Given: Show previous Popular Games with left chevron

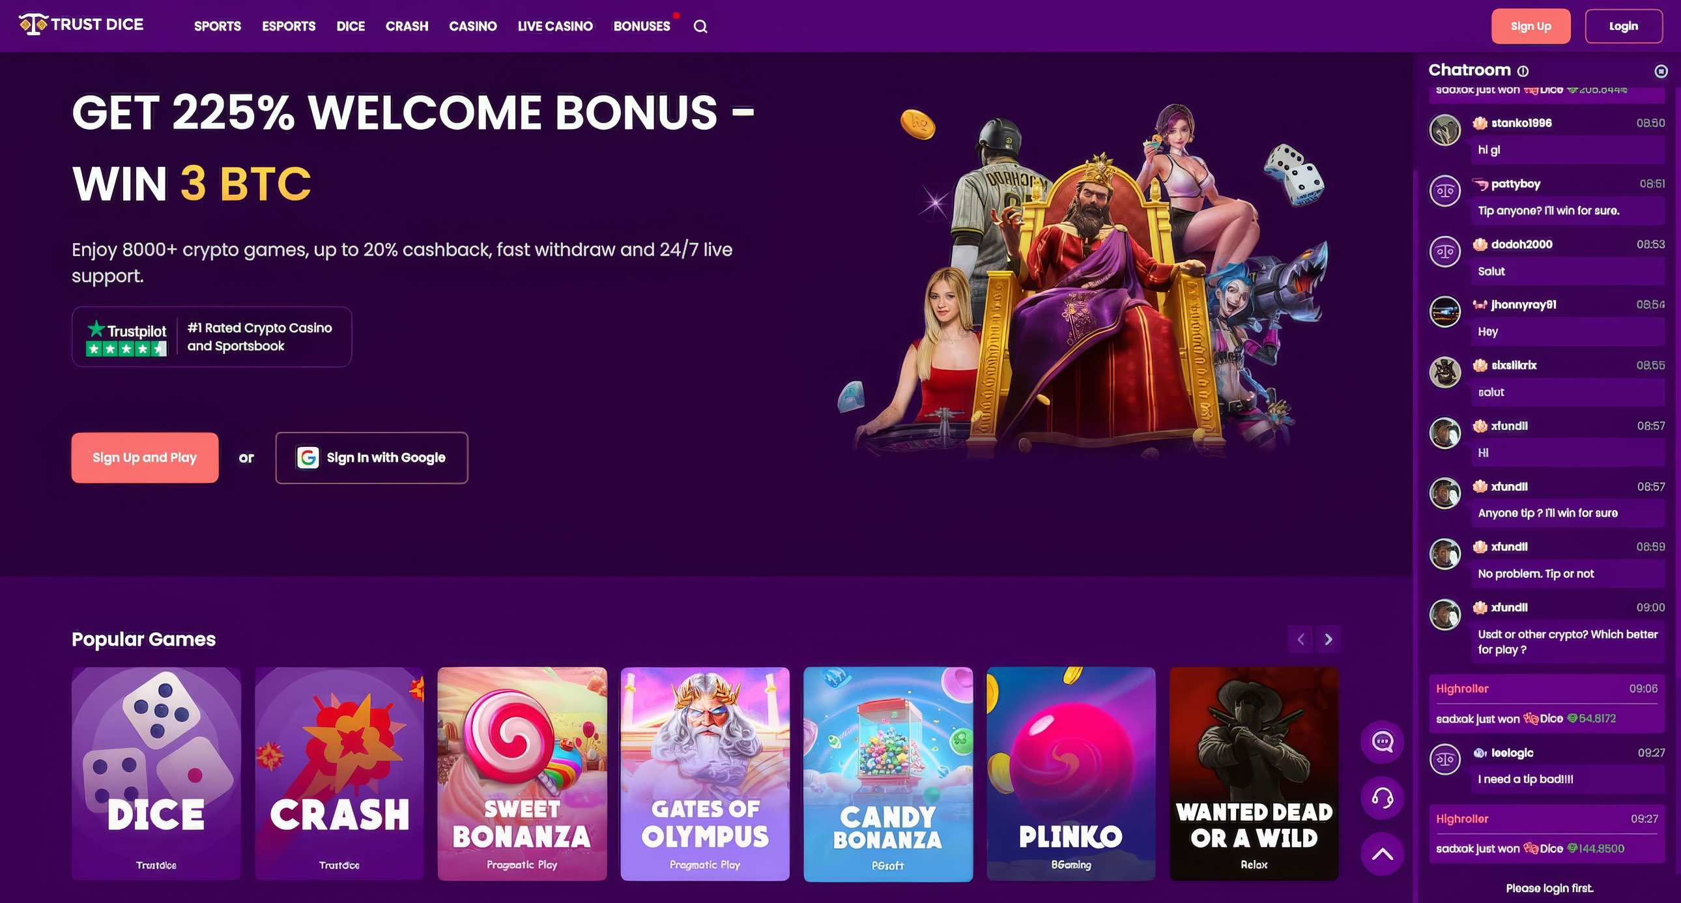Looking at the screenshot, I should [x=1300, y=639].
